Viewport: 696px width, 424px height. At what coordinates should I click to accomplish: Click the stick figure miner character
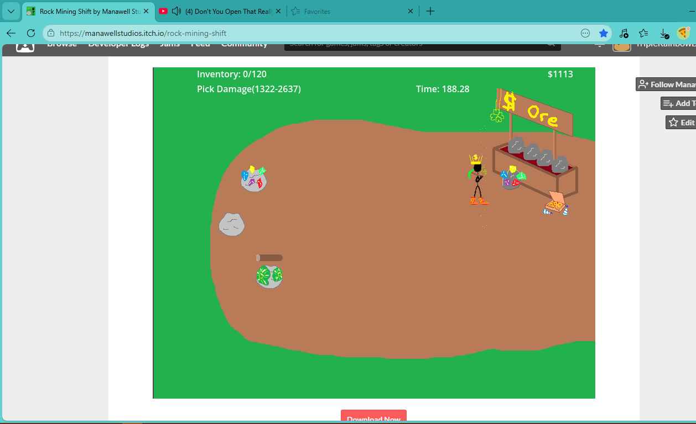477,180
